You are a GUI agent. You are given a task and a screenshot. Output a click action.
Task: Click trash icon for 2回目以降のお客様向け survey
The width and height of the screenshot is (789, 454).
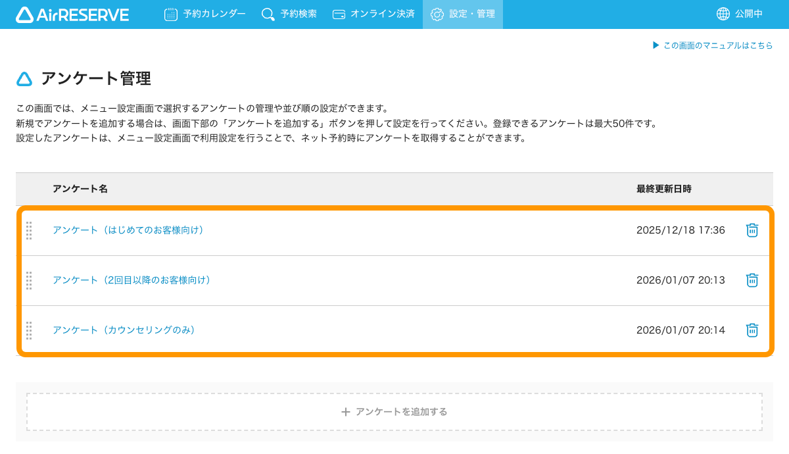click(752, 280)
